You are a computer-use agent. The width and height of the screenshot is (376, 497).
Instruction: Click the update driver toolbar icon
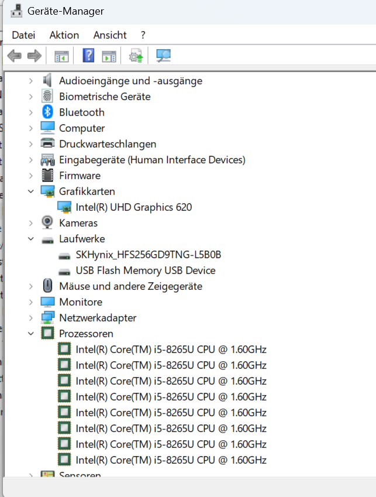(136, 56)
